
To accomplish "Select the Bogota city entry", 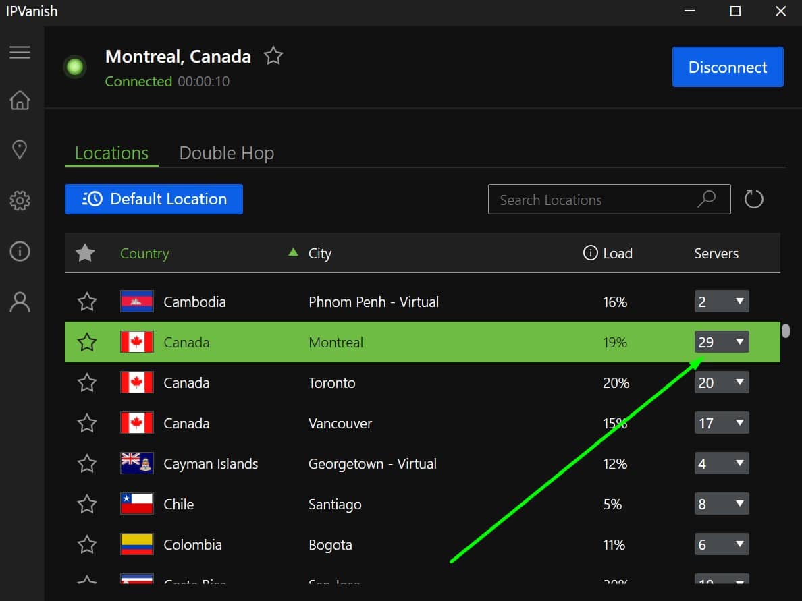I will [x=330, y=545].
